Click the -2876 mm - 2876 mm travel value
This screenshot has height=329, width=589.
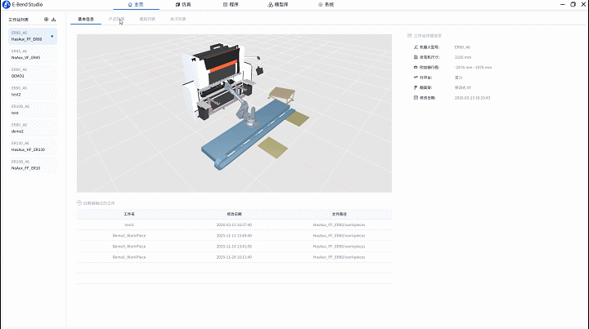[474, 68]
